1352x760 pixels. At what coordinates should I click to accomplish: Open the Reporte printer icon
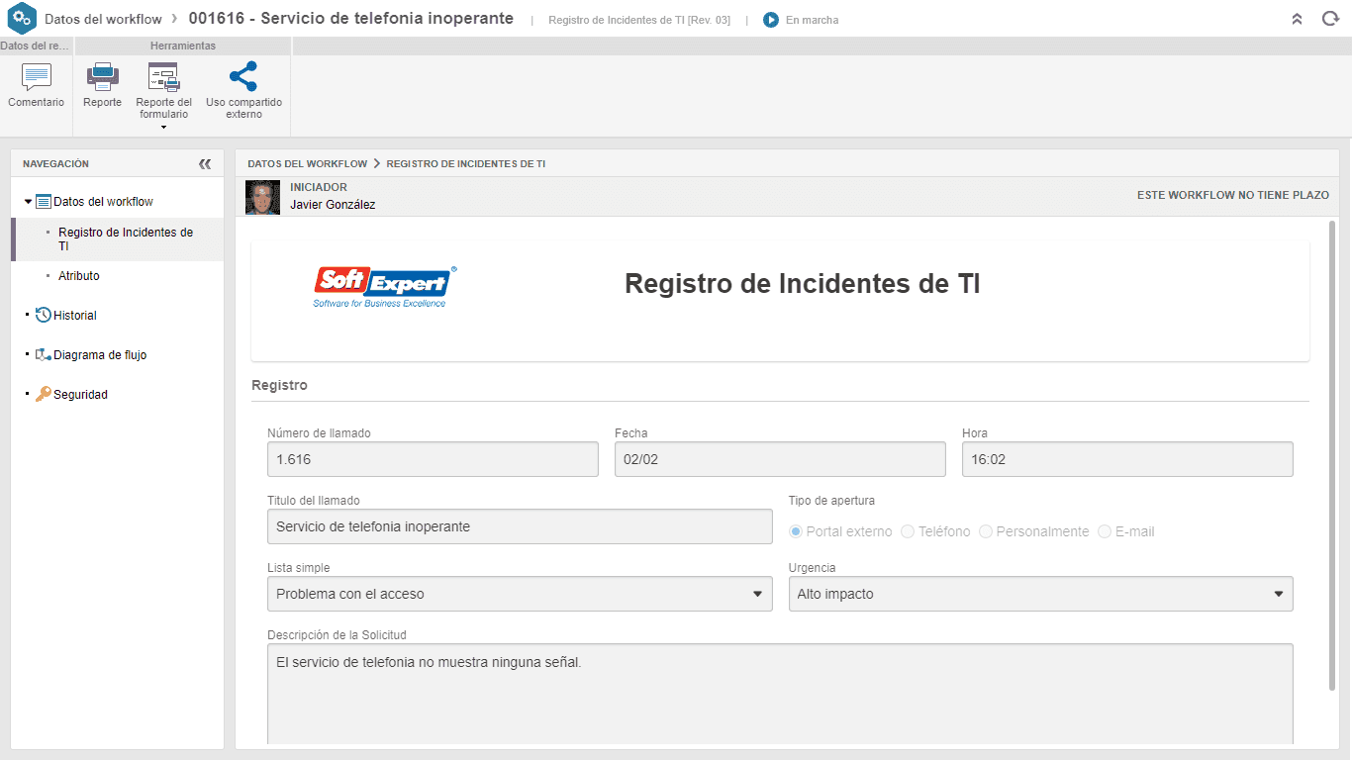tap(103, 77)
